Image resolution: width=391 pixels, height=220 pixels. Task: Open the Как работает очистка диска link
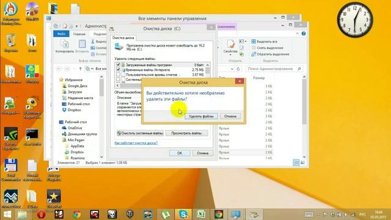136,143
